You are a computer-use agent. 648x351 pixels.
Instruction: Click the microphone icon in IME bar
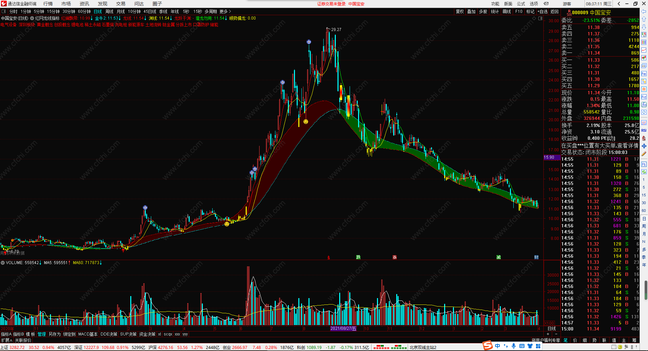coord(514,346)
